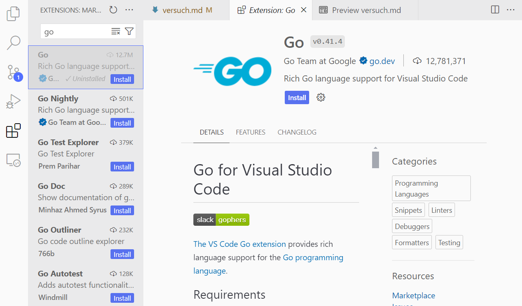Click Testing category tag
The height and width of the screenshot is (306, 522).
pyautogui.click(x=449, y=242)
